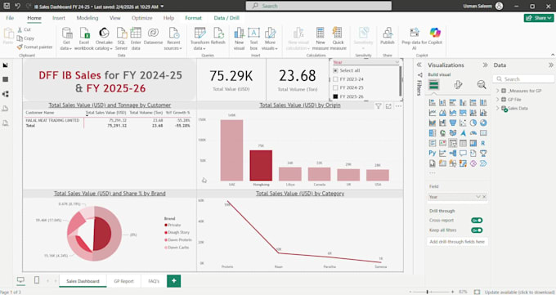Screen dimensions: 556x295
Task: Switch to the Data / Drill tab
Action: [x=226, y=18]
